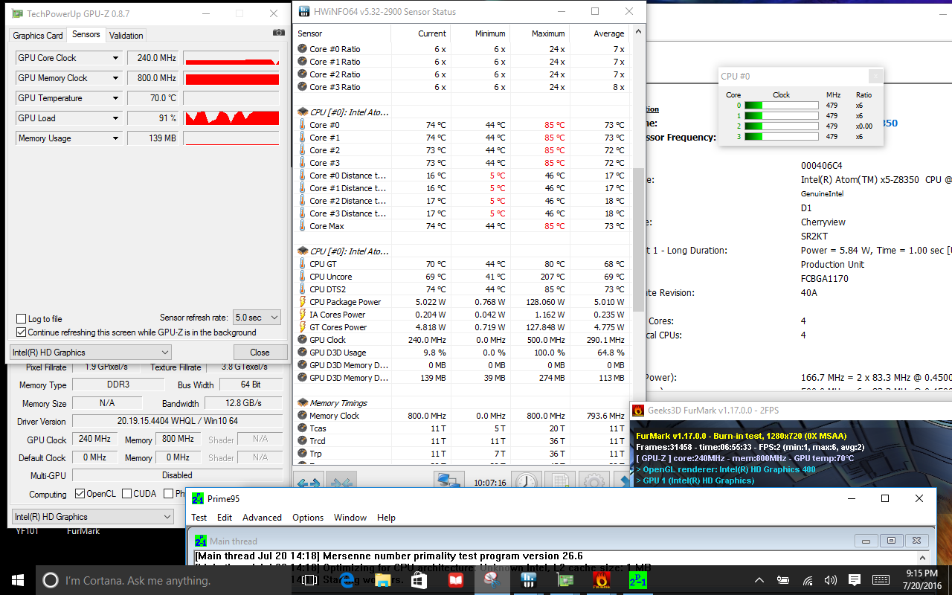This screenshot has width=952, height=595.
Task: Open the Prime95 Test menu
Action: pyautogui.click(x=199, y=518)
